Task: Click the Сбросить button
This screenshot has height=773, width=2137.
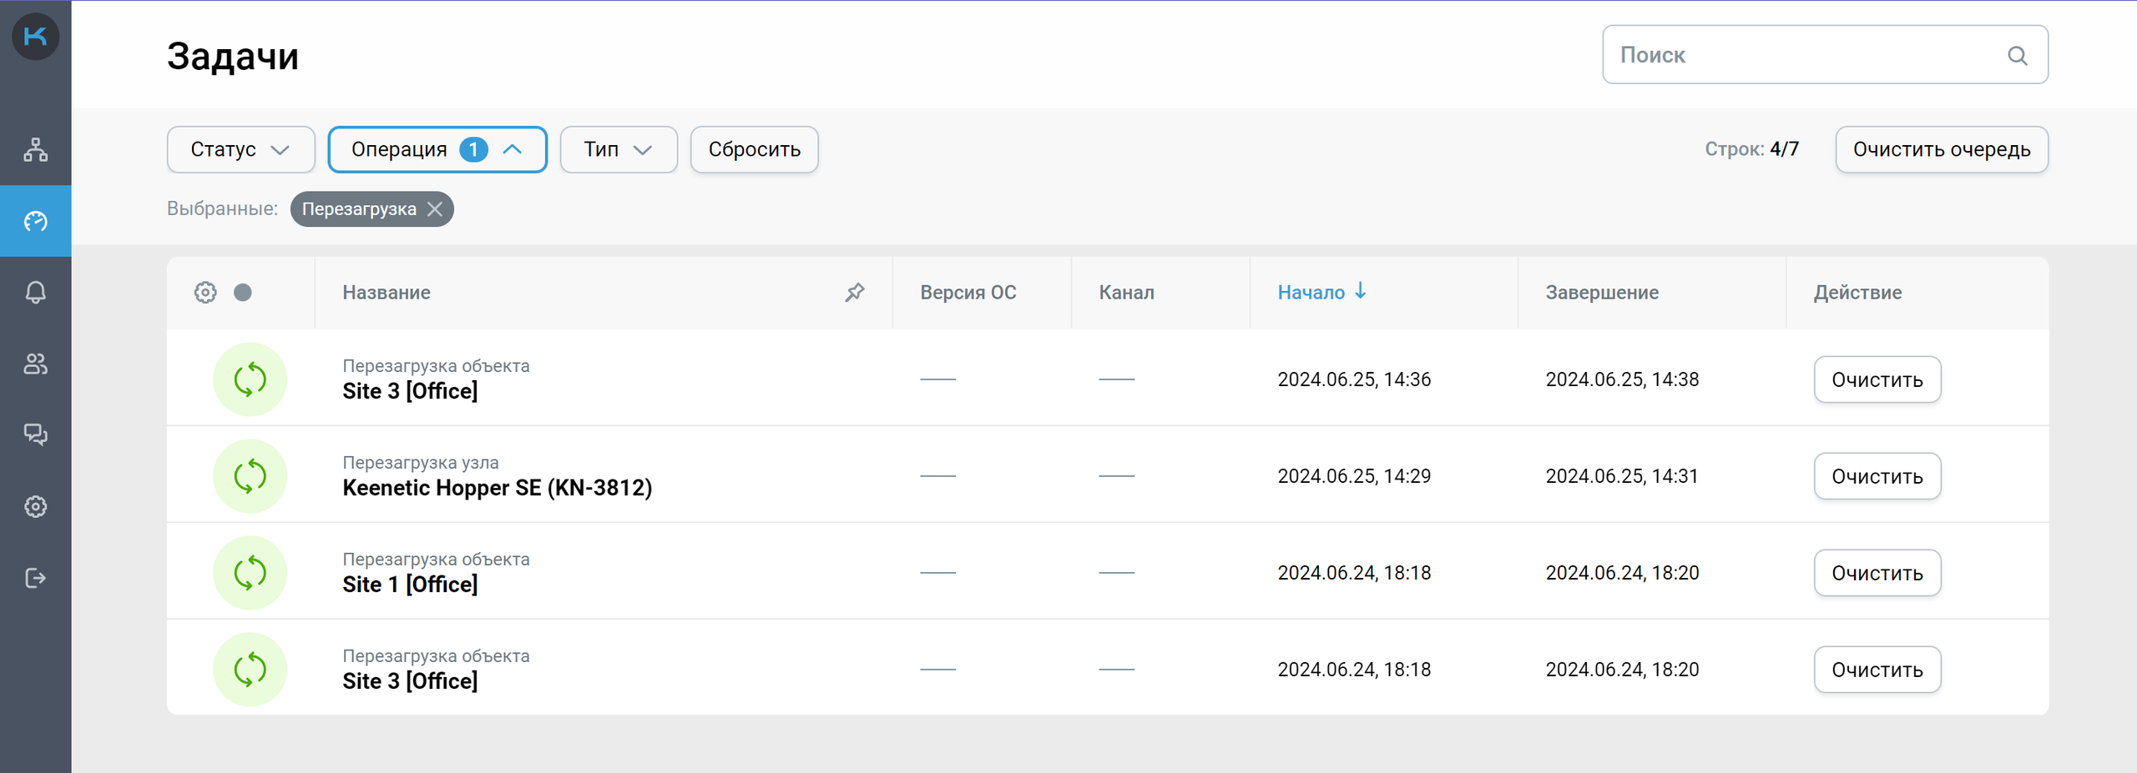Action: pos(754,150)
